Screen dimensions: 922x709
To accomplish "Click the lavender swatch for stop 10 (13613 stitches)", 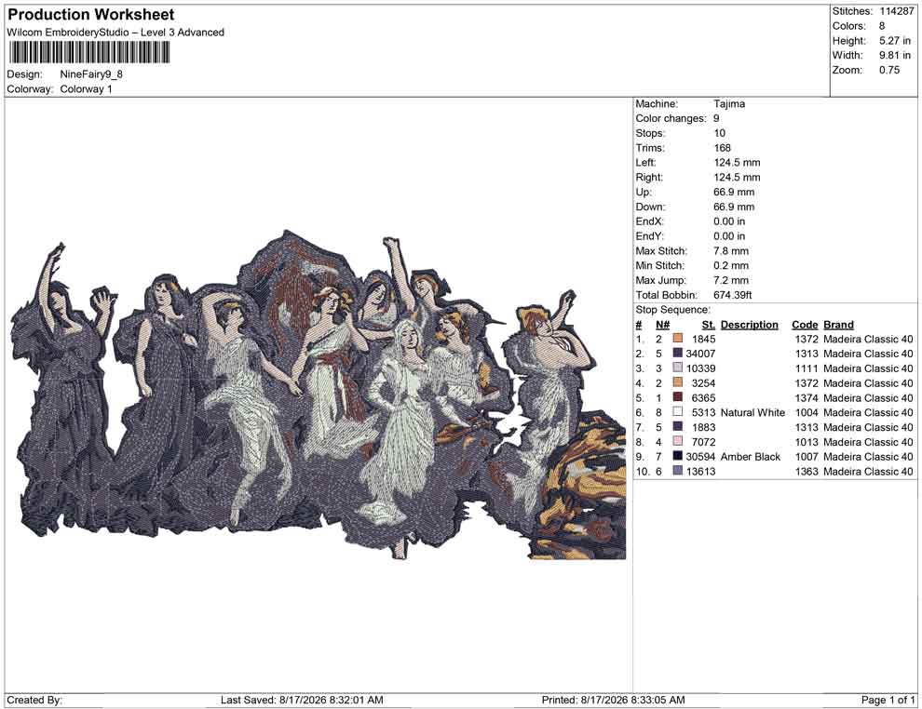I will pos(678,471).
